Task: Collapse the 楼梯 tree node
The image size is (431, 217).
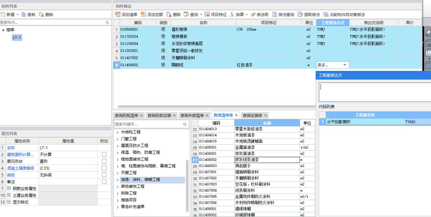Action: point(3,30)
